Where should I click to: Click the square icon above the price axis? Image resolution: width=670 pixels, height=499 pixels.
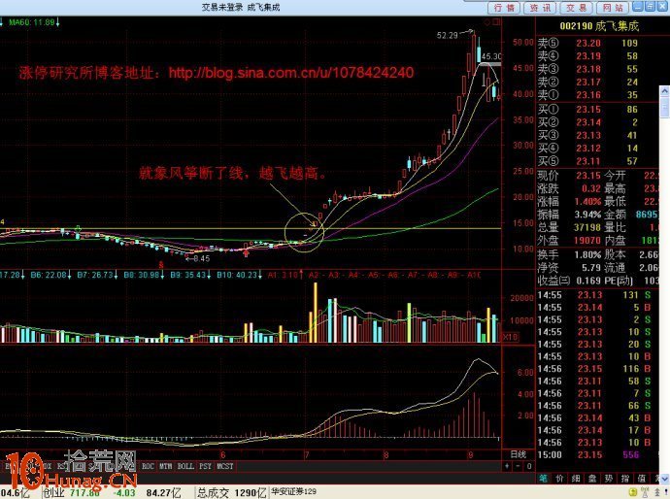[496, 21]
